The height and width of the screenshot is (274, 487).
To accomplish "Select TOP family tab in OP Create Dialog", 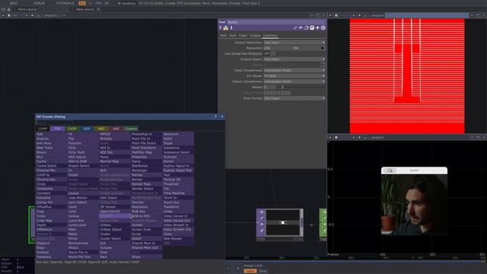I will pyautogui.click(x=58, y=129).
